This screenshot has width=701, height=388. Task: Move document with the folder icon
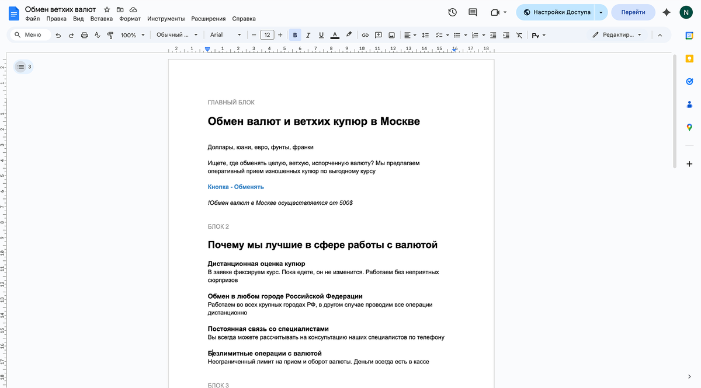[x=120, y=10]
